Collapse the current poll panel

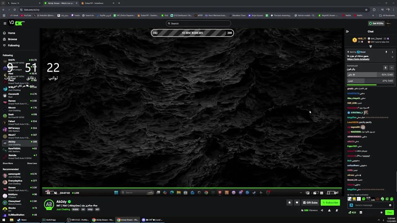pos(391,68)
